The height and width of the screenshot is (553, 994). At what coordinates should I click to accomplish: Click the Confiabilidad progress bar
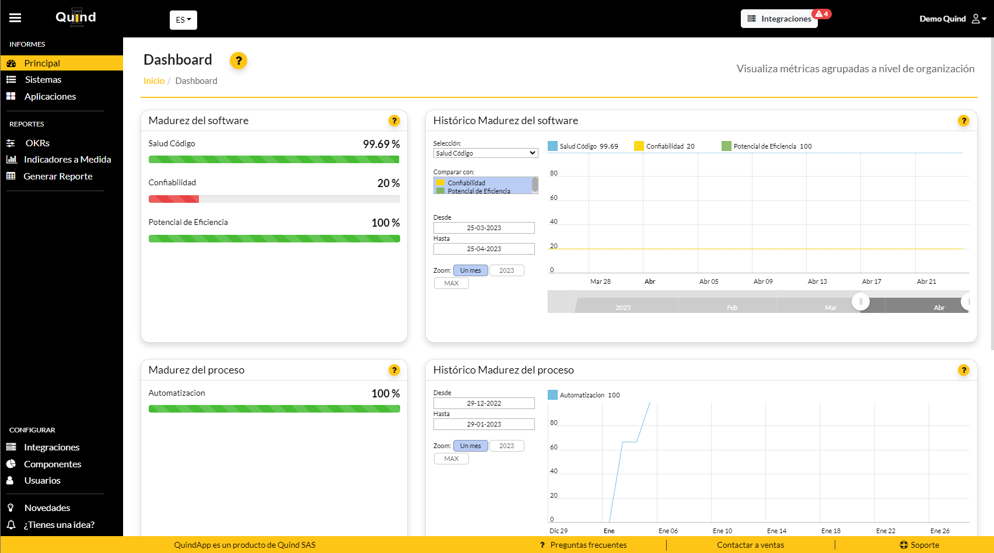point(274,199)
